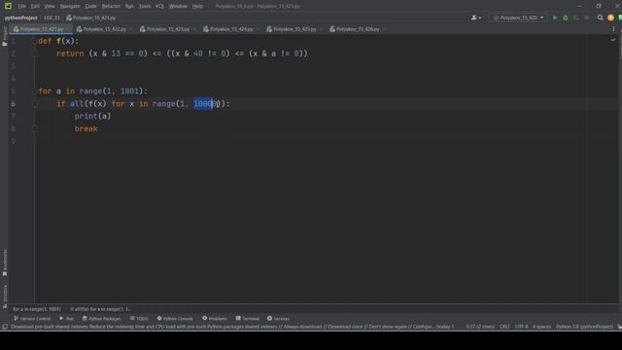Click the break statement on line 8
This screenshot has height=350, width=622.
[86, 129]
